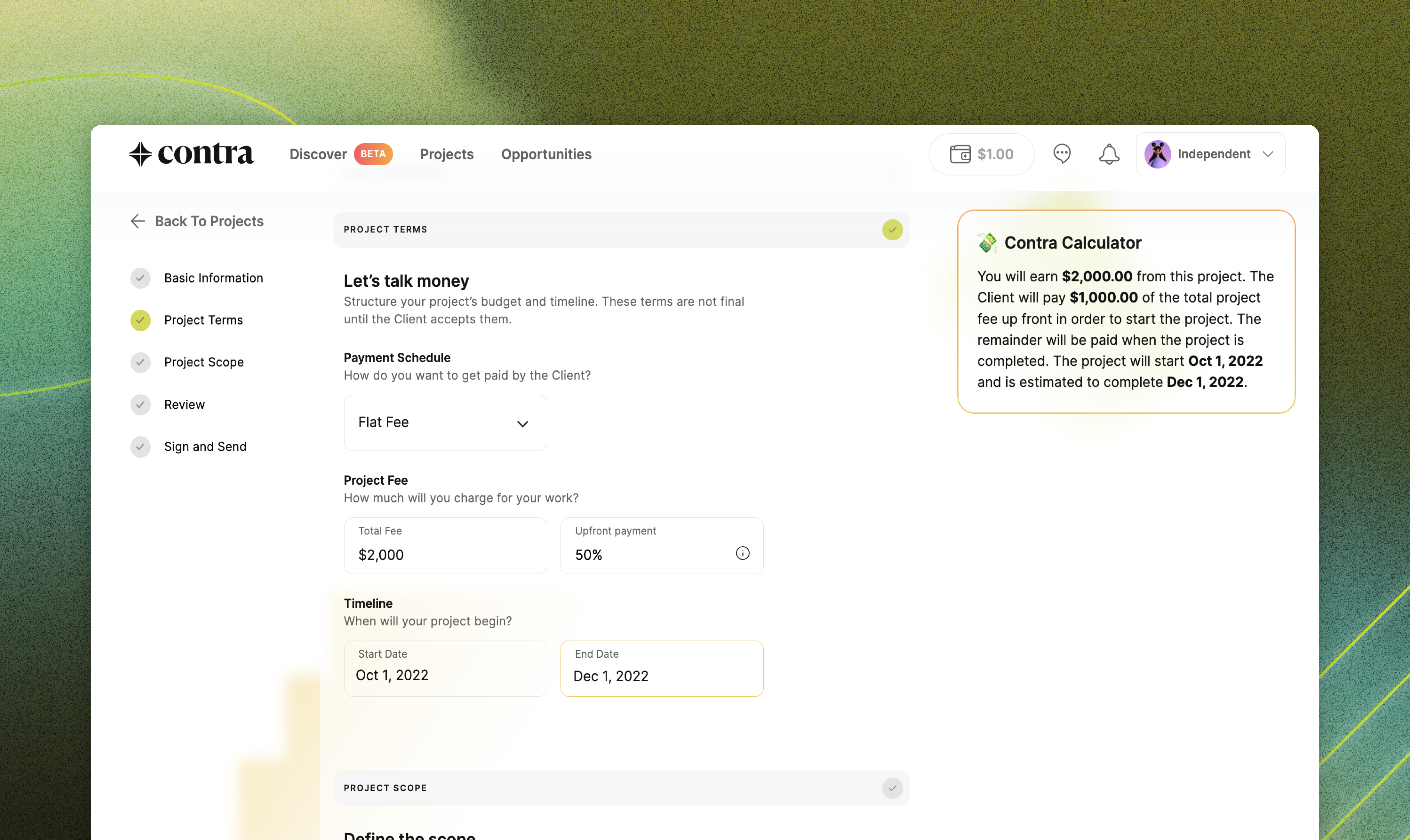Collapse the PROJECT TERMS section header
The height and width of the screenshot is (840, 1410).
click(x=621, y=230)
